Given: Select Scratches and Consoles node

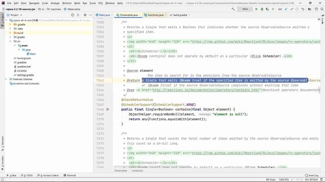Looking at the screenshot, I should coord(24,83).
